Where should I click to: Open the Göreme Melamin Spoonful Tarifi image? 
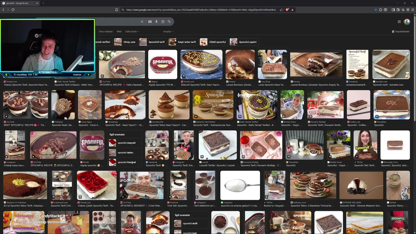361,185
